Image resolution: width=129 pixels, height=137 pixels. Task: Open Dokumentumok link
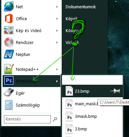81,7
